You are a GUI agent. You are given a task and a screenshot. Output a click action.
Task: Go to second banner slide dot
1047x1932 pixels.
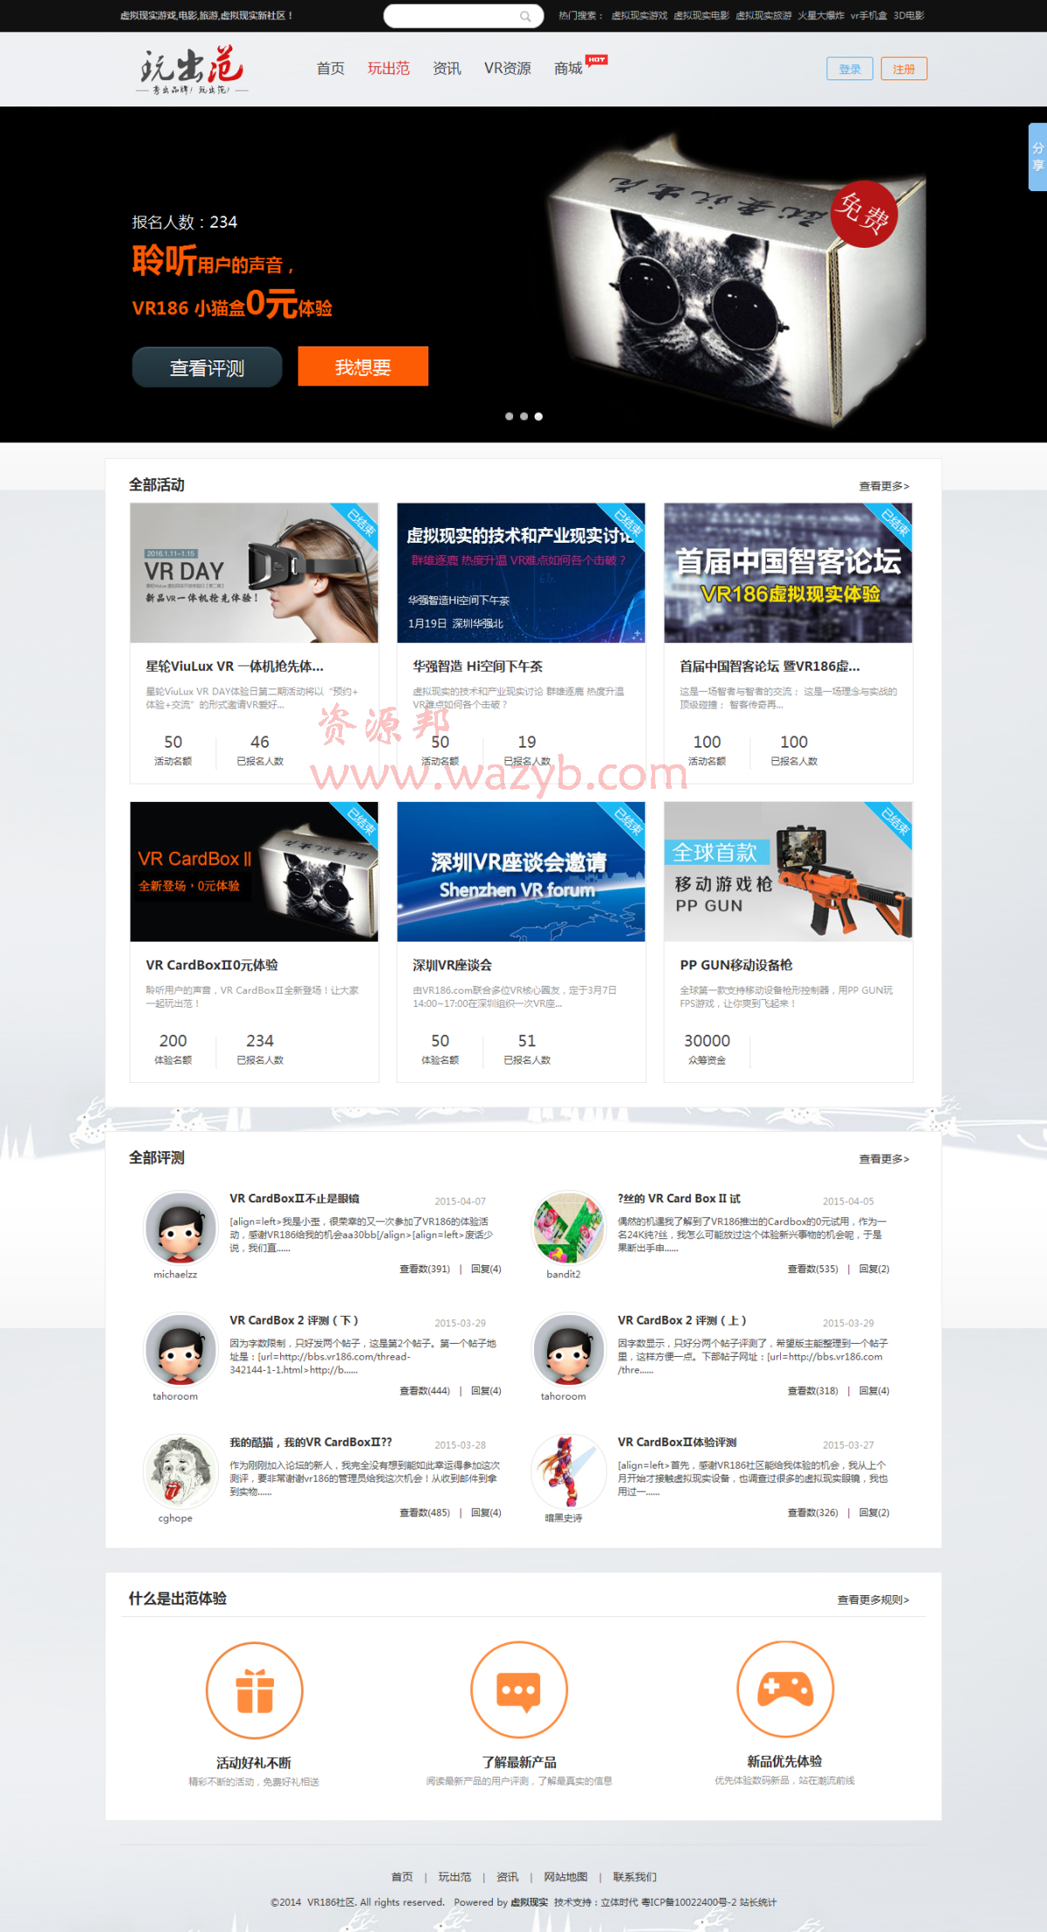[x=523, y=416]
